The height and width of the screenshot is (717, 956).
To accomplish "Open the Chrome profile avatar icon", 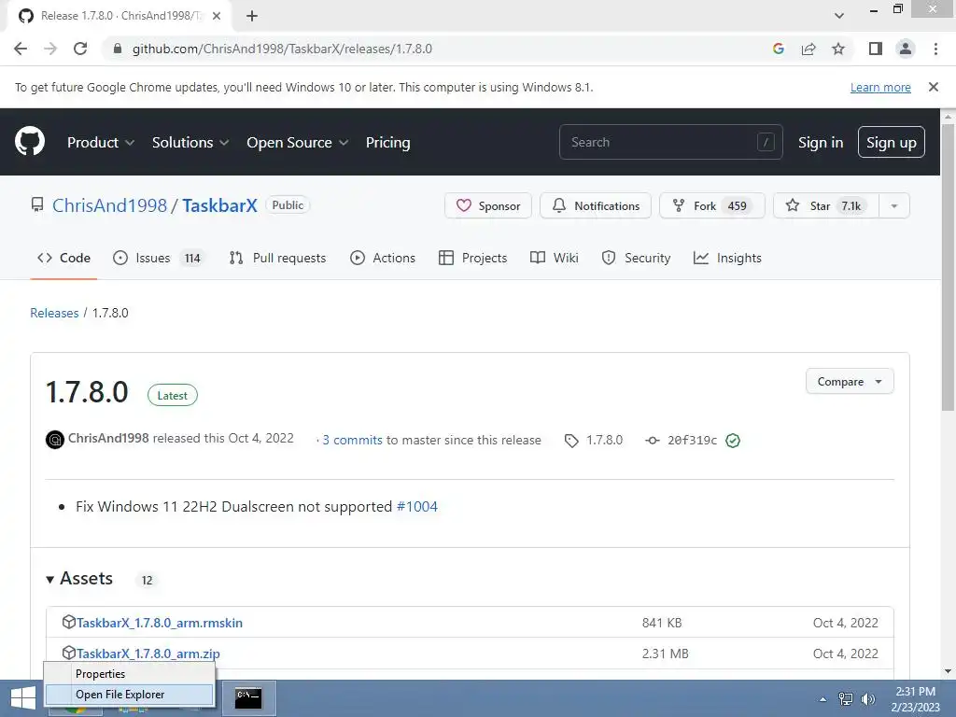I will (x=906, y=49).
